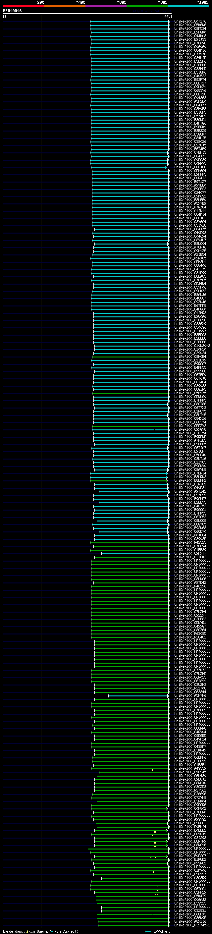This screenshot has height=934, width=212.
Task: Select the UniRef100_Q9AYN8 label
Action: tap(190, 469)
